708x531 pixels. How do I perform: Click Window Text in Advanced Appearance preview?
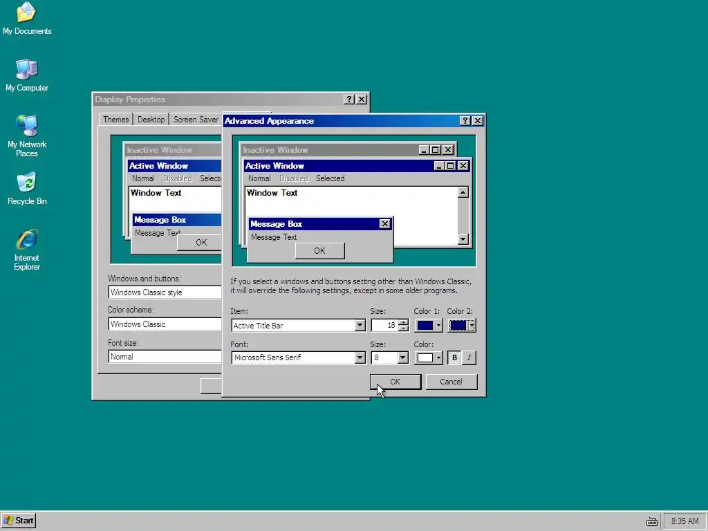(272, 193)
